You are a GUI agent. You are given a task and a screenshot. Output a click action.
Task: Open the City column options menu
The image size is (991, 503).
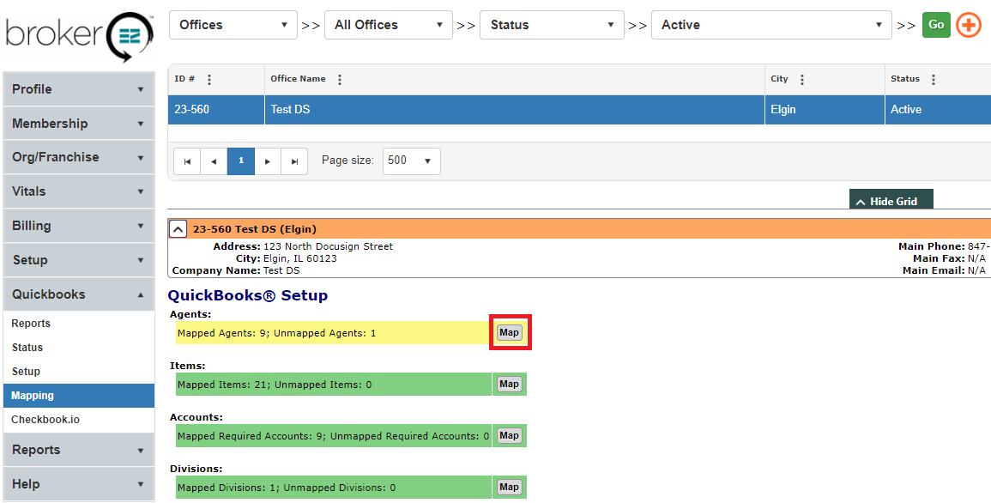click(802, 80)
